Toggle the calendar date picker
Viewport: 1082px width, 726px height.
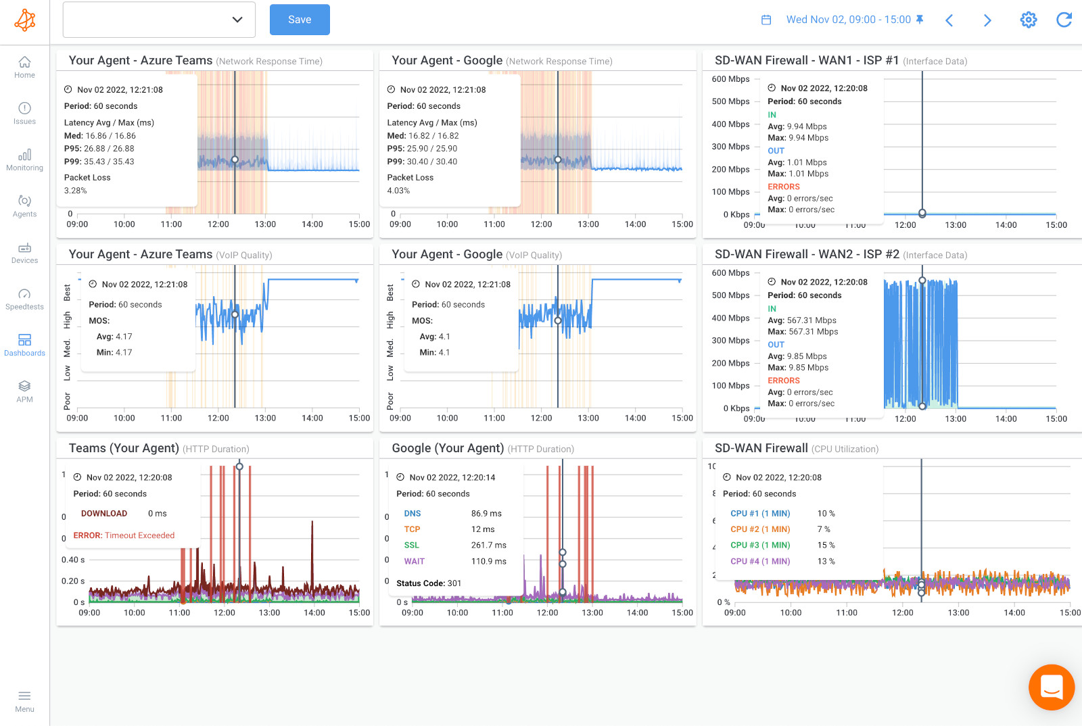coord(766,20)
